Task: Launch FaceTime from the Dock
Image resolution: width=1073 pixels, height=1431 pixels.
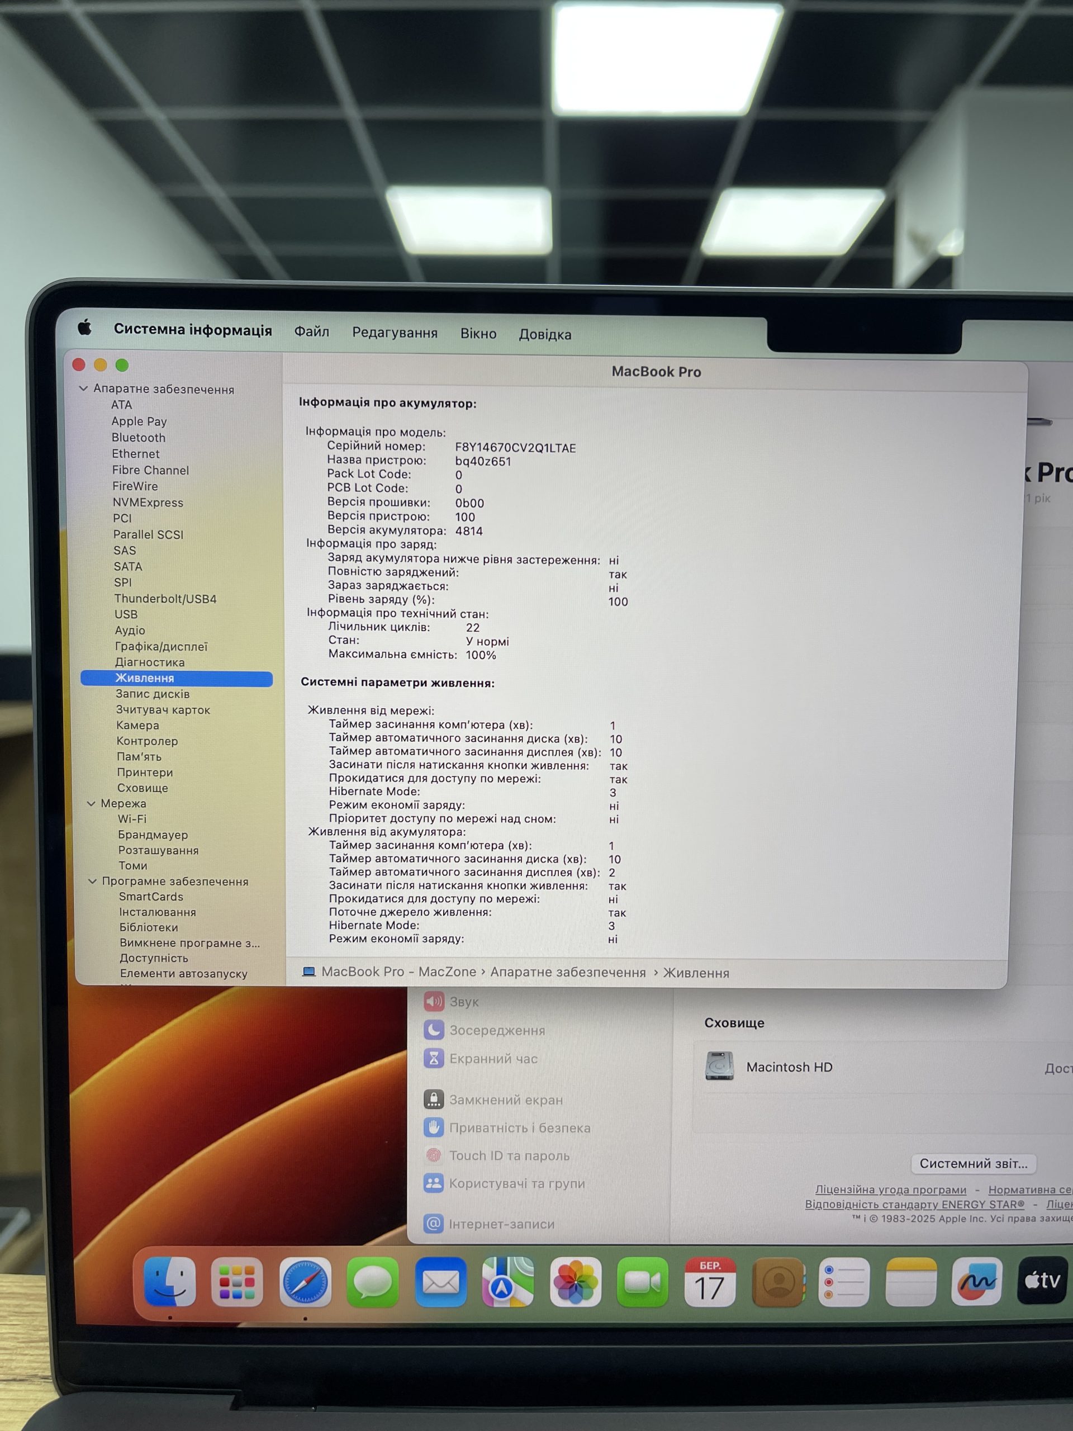Action: point(642,1282)
